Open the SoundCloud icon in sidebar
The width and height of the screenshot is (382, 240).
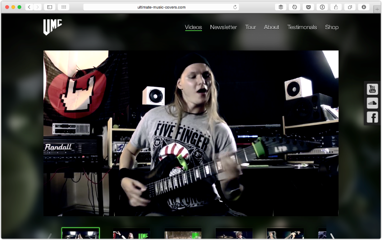372,103
